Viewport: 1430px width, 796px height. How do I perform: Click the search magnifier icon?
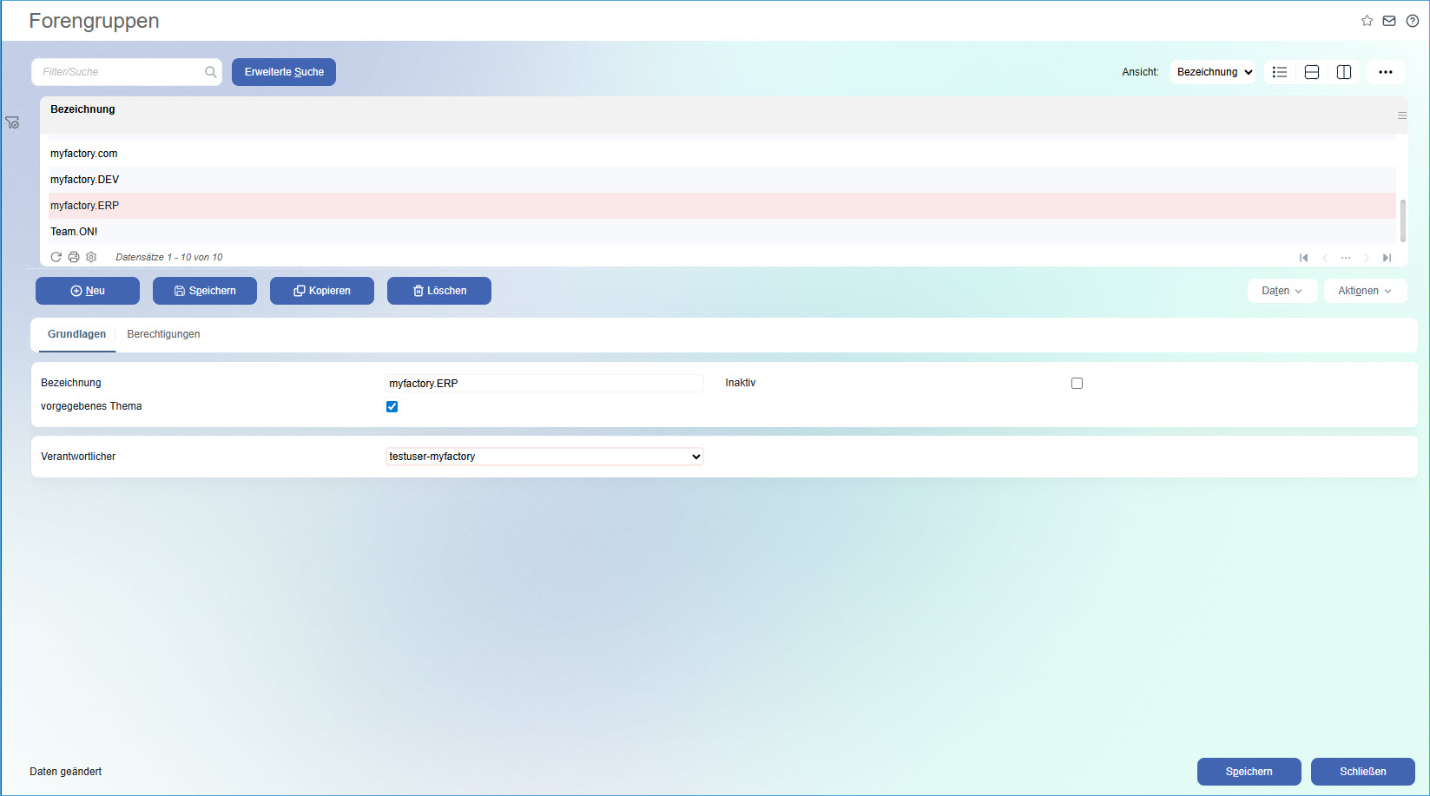click(x=210, y=72)
